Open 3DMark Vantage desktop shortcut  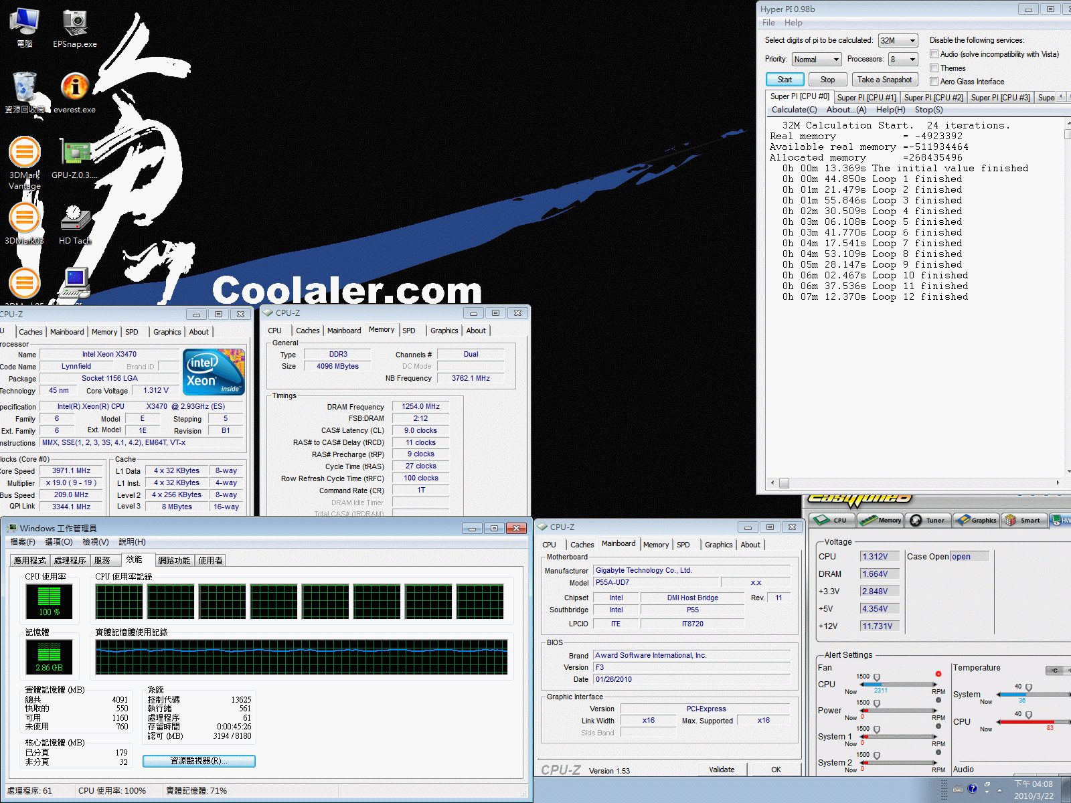pyautogui.click(x=24, y=163)
